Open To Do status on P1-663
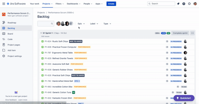This screenshot has height=104, width=199. click(184, 87)
